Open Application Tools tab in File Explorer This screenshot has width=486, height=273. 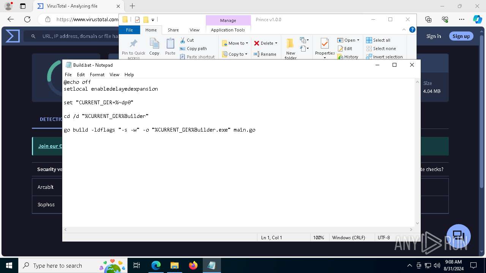tap(228, 30)
